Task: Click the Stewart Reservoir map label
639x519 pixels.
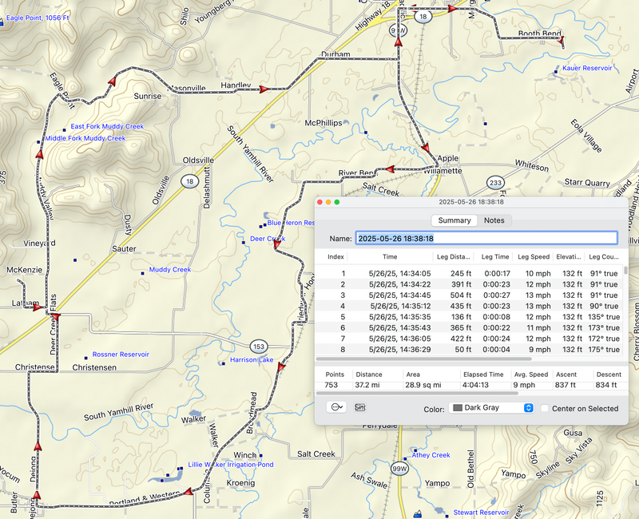Action: point(482,513)
